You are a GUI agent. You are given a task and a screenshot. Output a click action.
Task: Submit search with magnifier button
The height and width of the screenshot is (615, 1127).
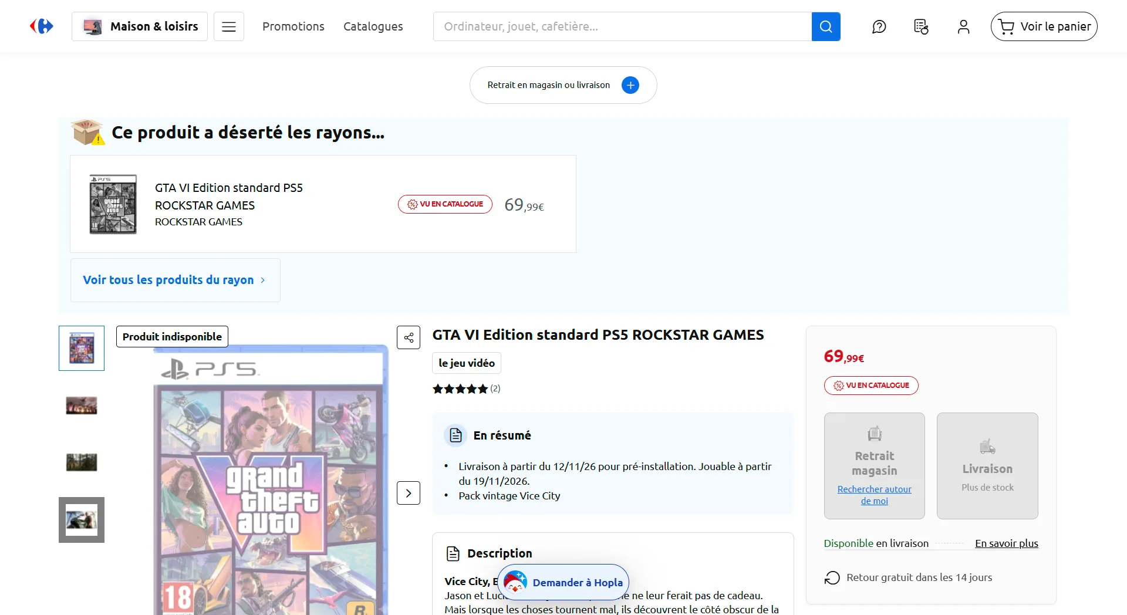point(826,26)
